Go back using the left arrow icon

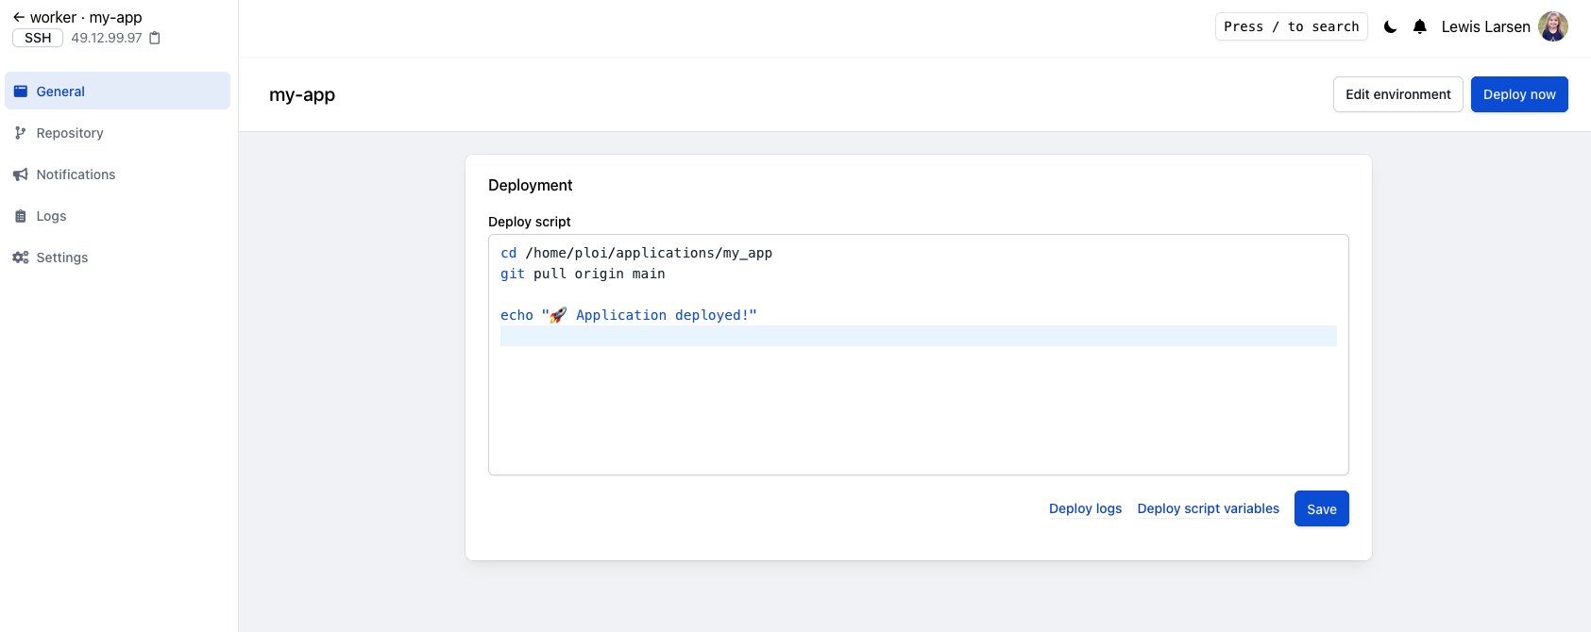(19, 17)
